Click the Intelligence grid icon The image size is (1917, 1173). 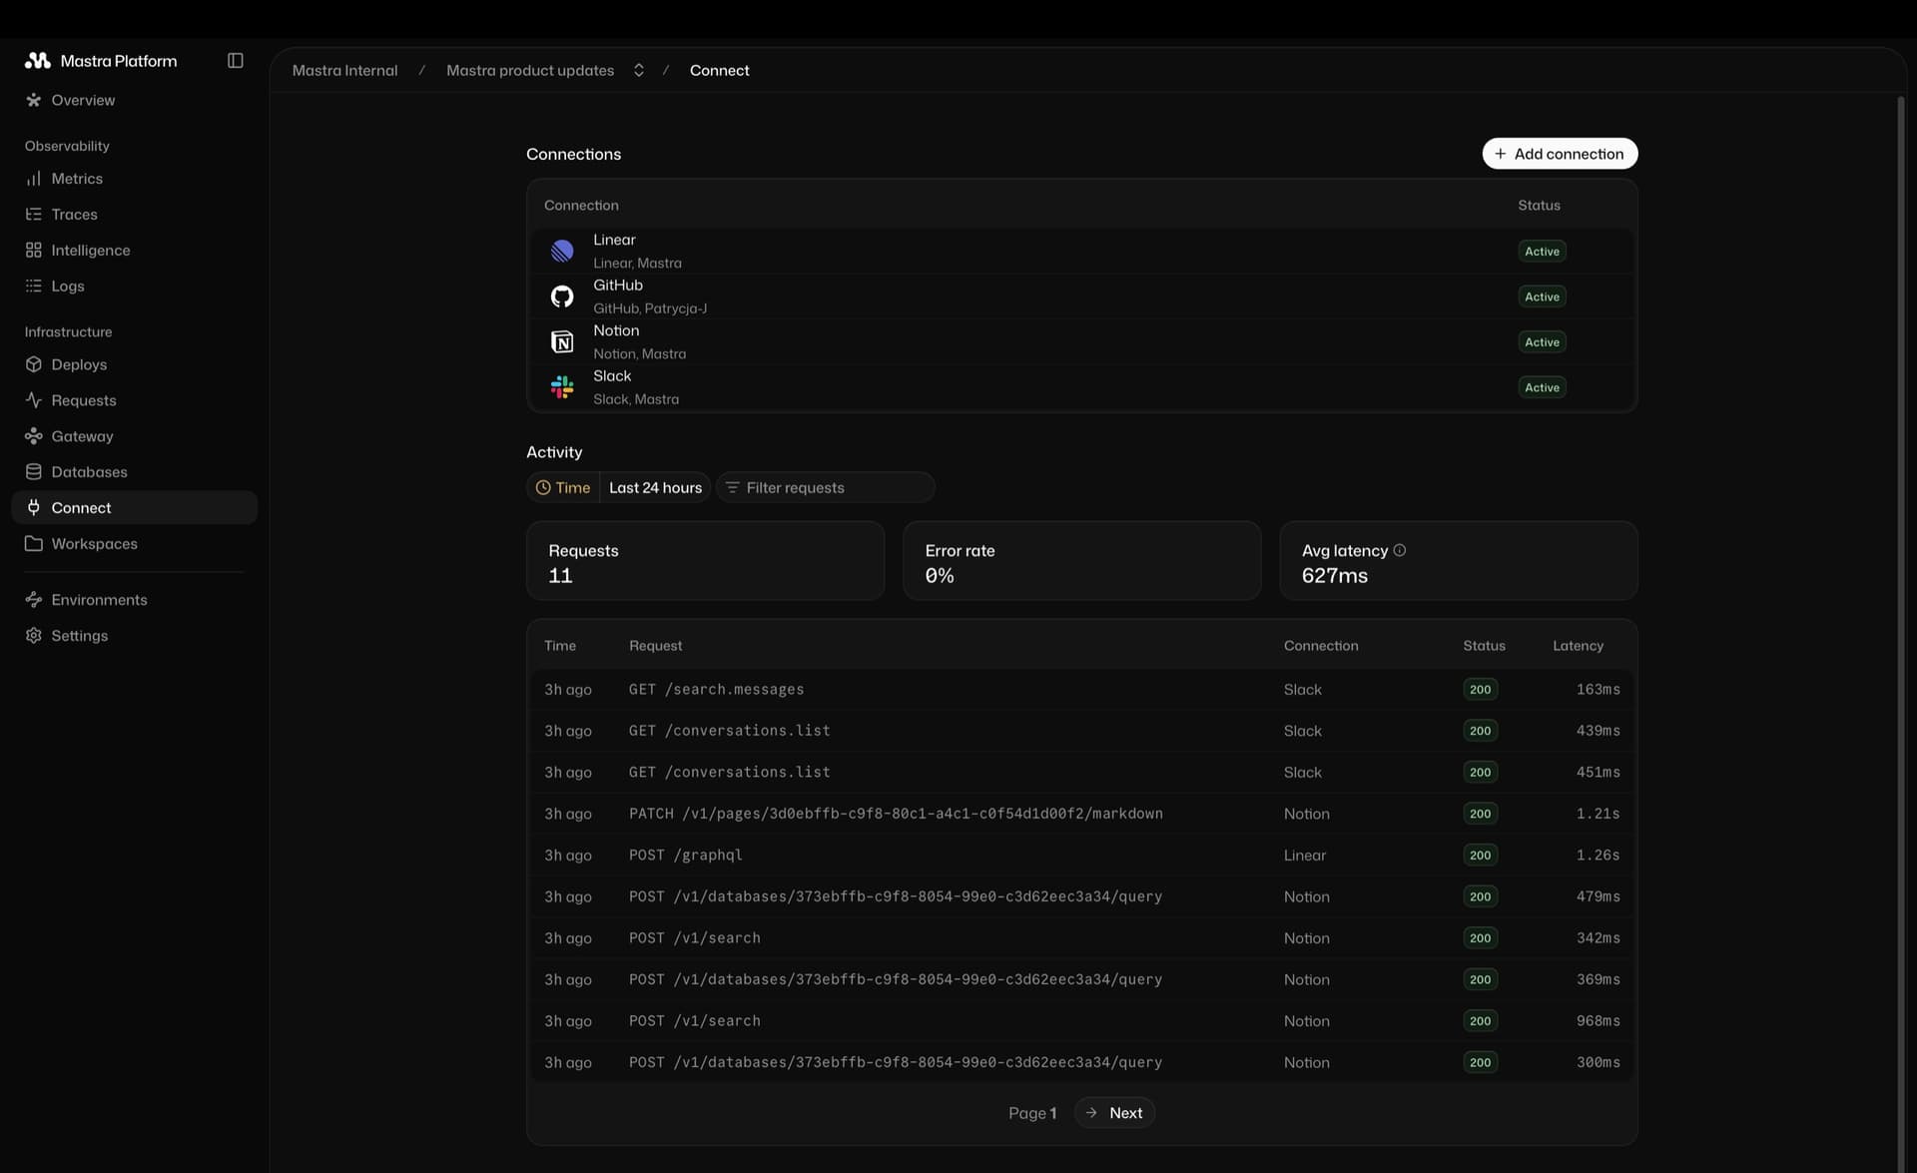coord(34,251)
